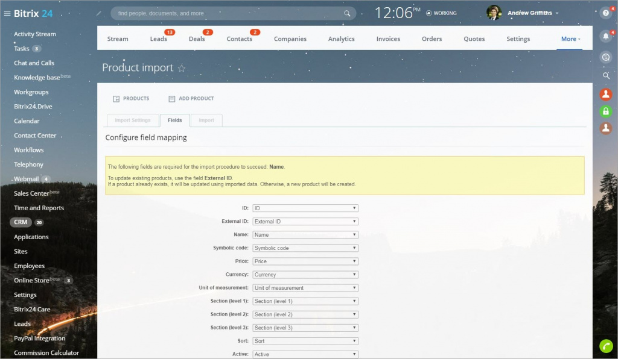This screenshot has width=618, height=359.
Task: Open the External ID mapping dropdown
Action: tap(305, 222)
